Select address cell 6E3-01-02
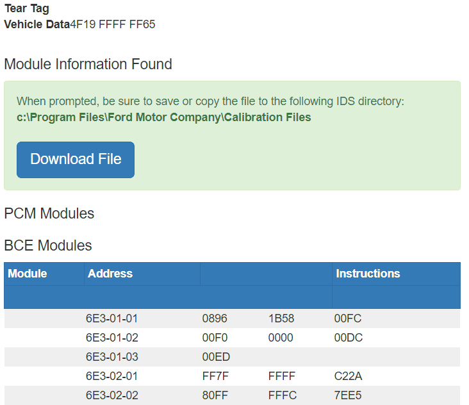The width and height of the screenshot is (469, 405). [x=111, y=338]
